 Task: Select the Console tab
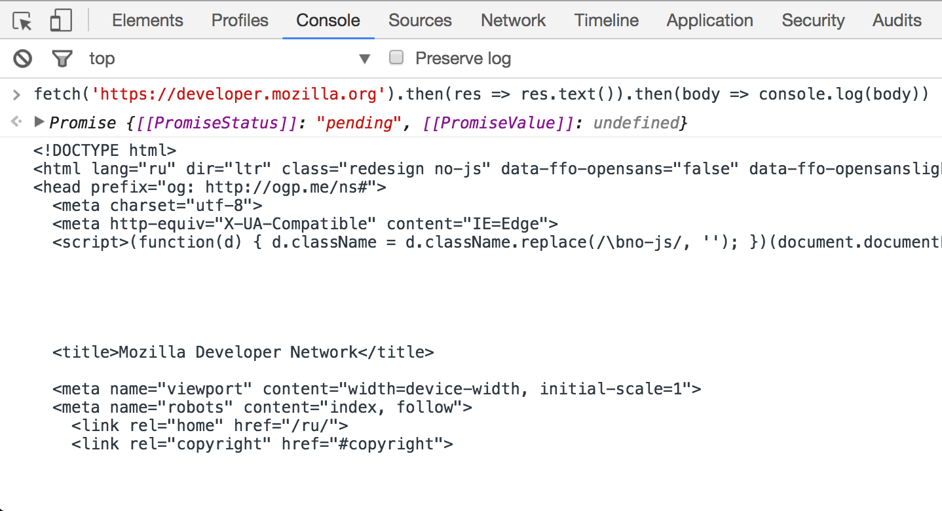(328, 20)
